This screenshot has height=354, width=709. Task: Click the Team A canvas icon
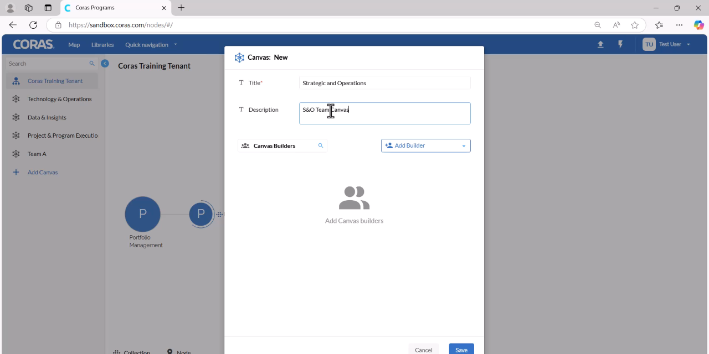pos(16,154)
